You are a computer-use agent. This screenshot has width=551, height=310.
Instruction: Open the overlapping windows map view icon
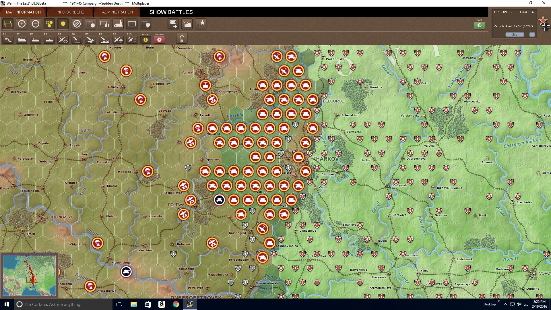click(x=8, y=24)
